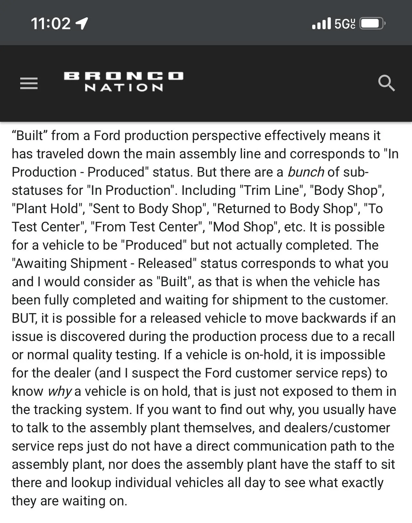Viewport: 412px width, 523px height.
Task: Tap the search magnifier icon
Action: (x=386, y=83)
